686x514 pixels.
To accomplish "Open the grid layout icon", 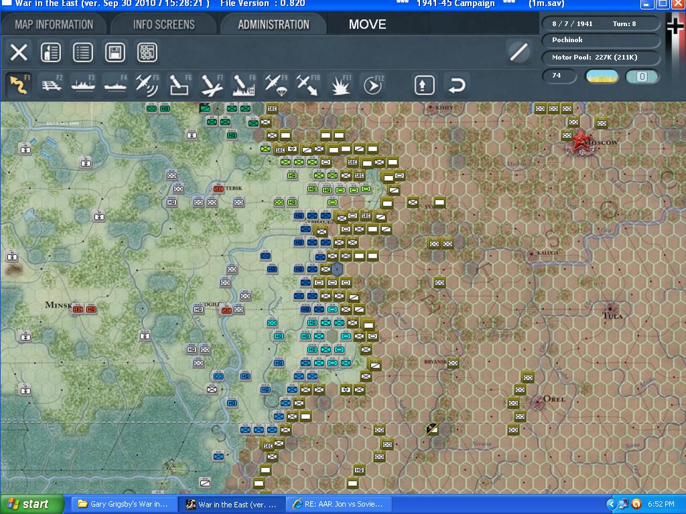I will [x=147, y=52].
